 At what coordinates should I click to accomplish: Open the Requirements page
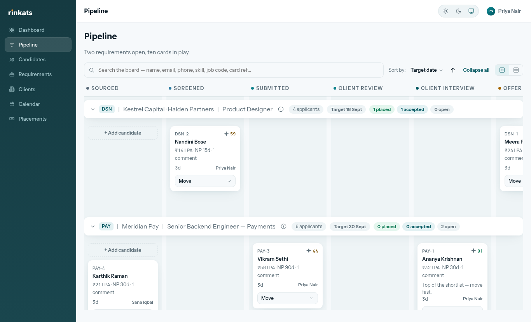(38, 74)
